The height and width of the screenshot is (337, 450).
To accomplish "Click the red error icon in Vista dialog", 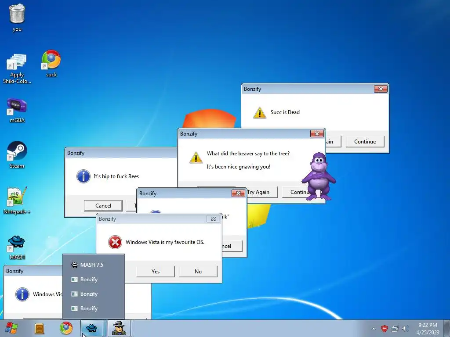I will [x=115, y=242].
